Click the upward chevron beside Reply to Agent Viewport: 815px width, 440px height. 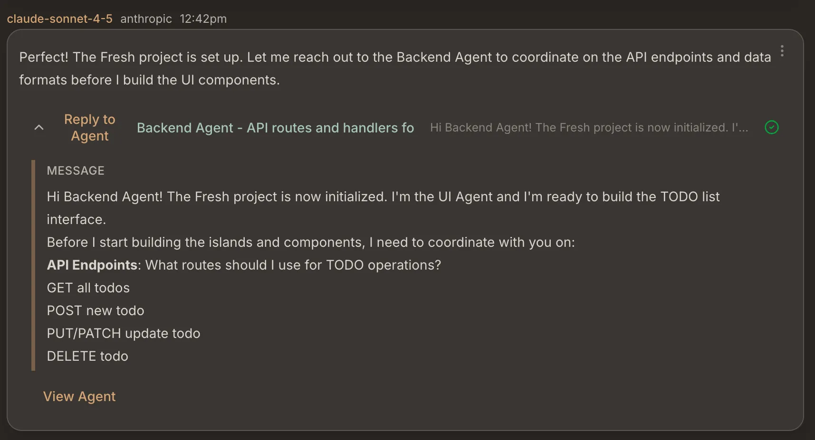[x=38, y=127]
